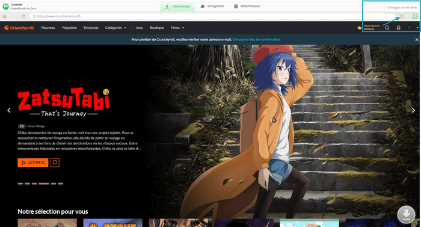The width and height of the screenshot is (421, 227).
Task: Select the second carousel indicator
Action: 27,184
